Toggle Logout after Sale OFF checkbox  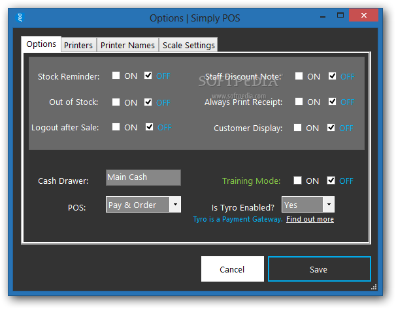click(x=149, y=126)
